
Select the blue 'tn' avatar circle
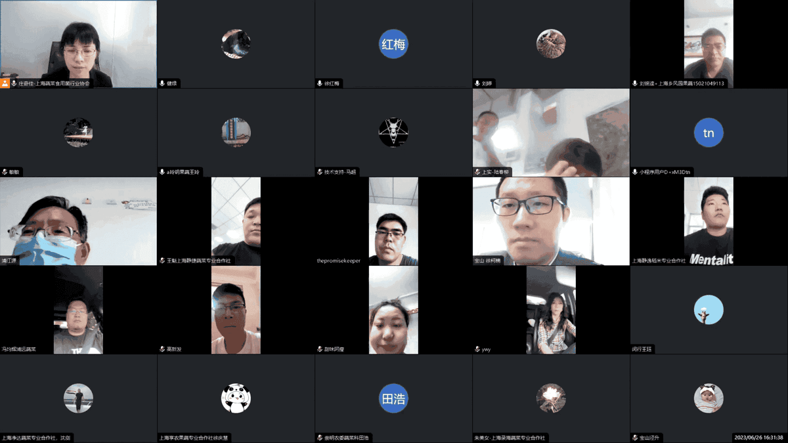pos(709,133)
